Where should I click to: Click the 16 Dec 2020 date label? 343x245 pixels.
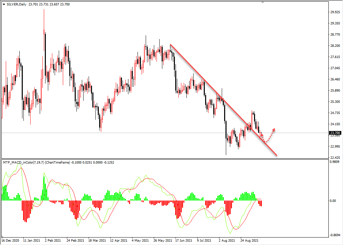(10, 240)
